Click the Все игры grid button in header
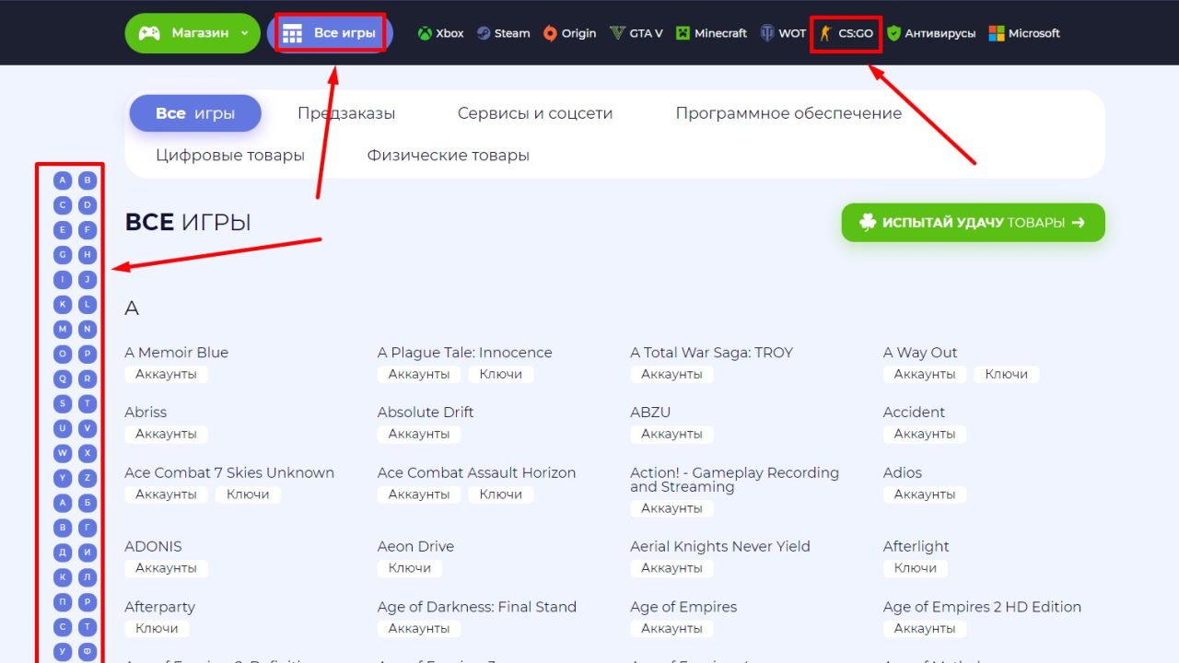Image resolution: width=1179 pixels, height=663 pixels. [x=331, y=33]
